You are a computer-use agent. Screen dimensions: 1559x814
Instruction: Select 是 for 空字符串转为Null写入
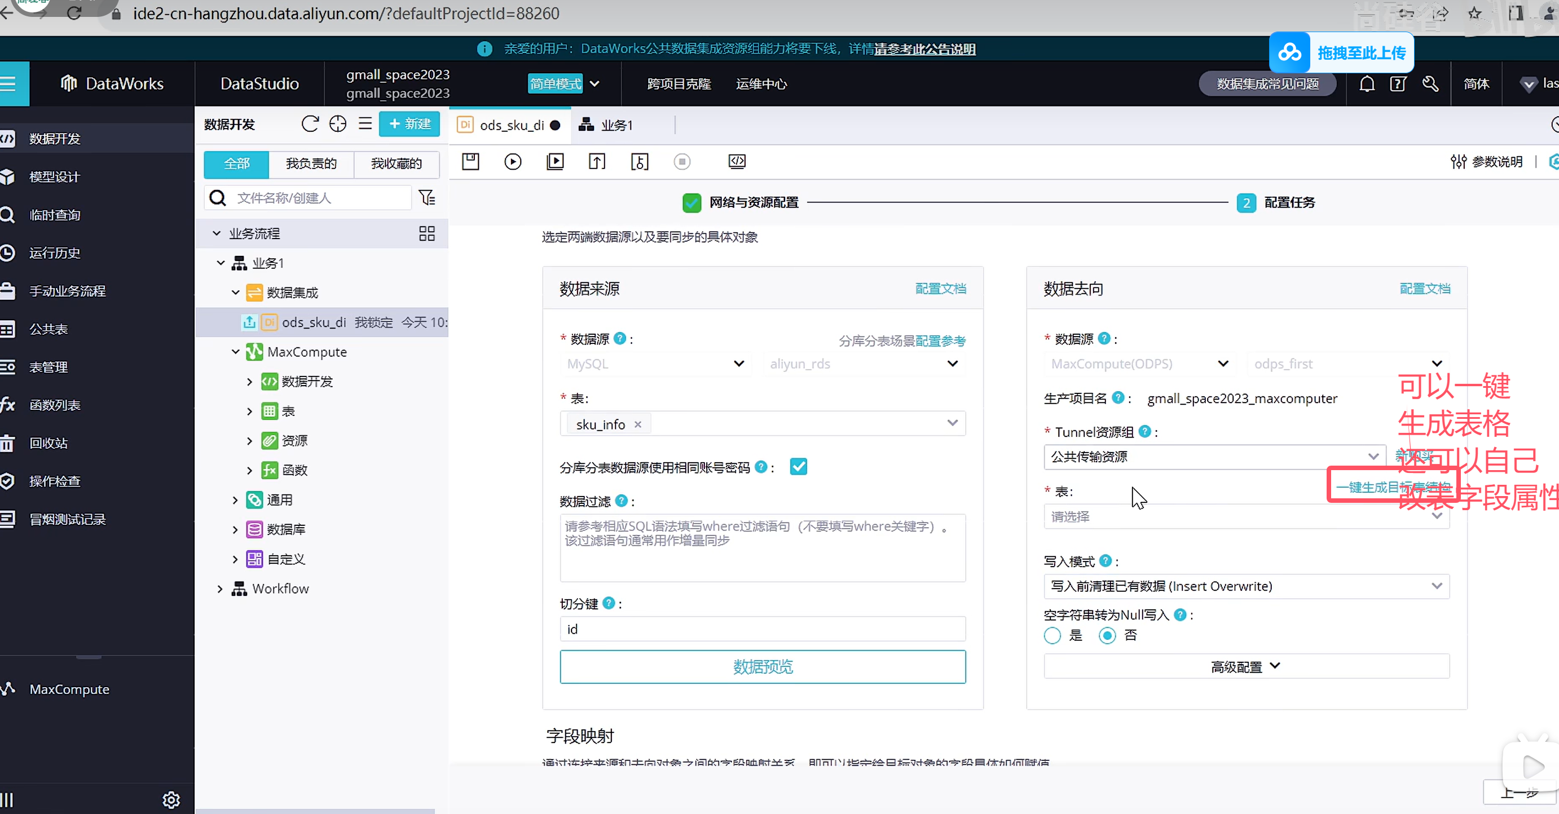point(1052,636)
